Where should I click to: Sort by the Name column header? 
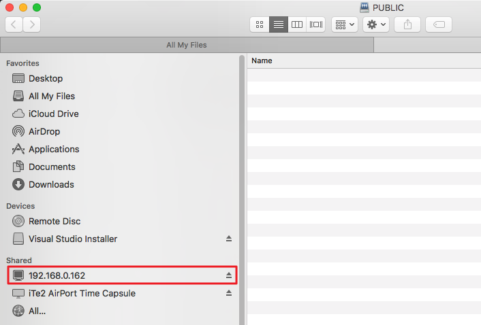[262, 61]
